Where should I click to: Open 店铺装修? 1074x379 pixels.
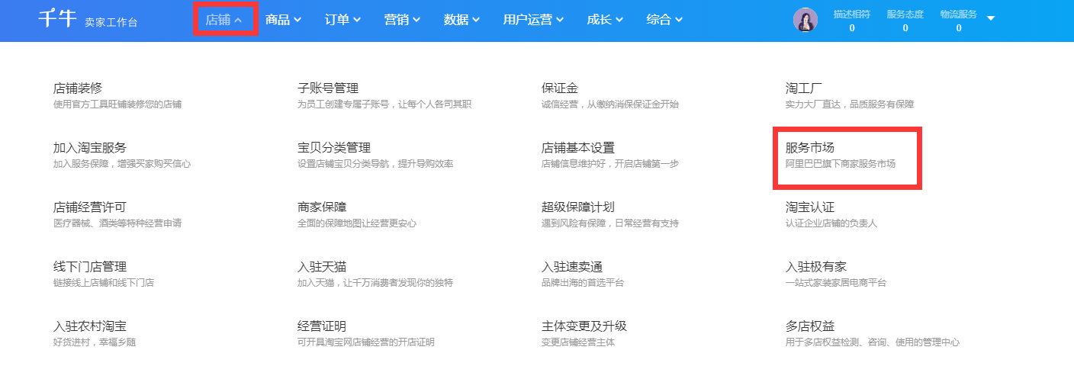[x=78, y=88]
